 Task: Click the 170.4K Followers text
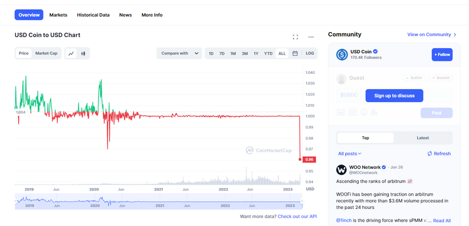[x=366, y=58]
